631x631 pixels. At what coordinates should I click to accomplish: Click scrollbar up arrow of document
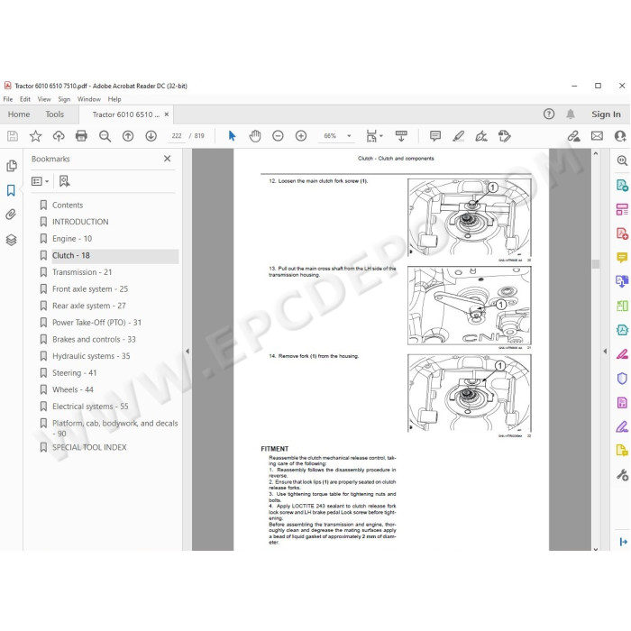click(x=596, y=153)
